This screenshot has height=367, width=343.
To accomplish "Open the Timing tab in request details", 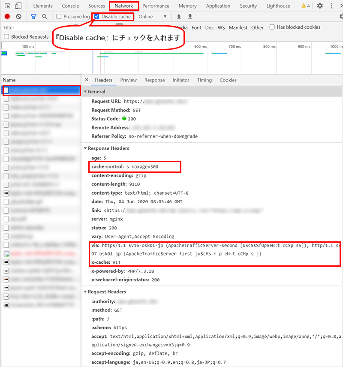I will click(x=204, y=80).
